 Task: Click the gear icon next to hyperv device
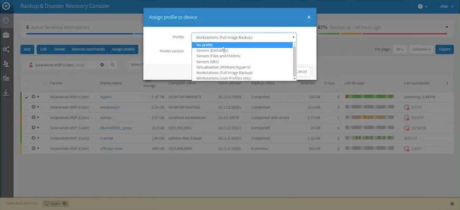click(33, 97)
